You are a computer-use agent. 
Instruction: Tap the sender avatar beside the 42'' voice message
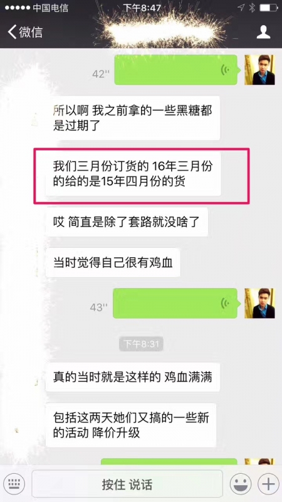[x=259, y=70]
